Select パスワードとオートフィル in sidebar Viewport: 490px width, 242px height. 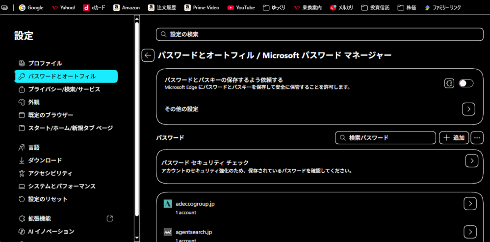coord(66,76)
